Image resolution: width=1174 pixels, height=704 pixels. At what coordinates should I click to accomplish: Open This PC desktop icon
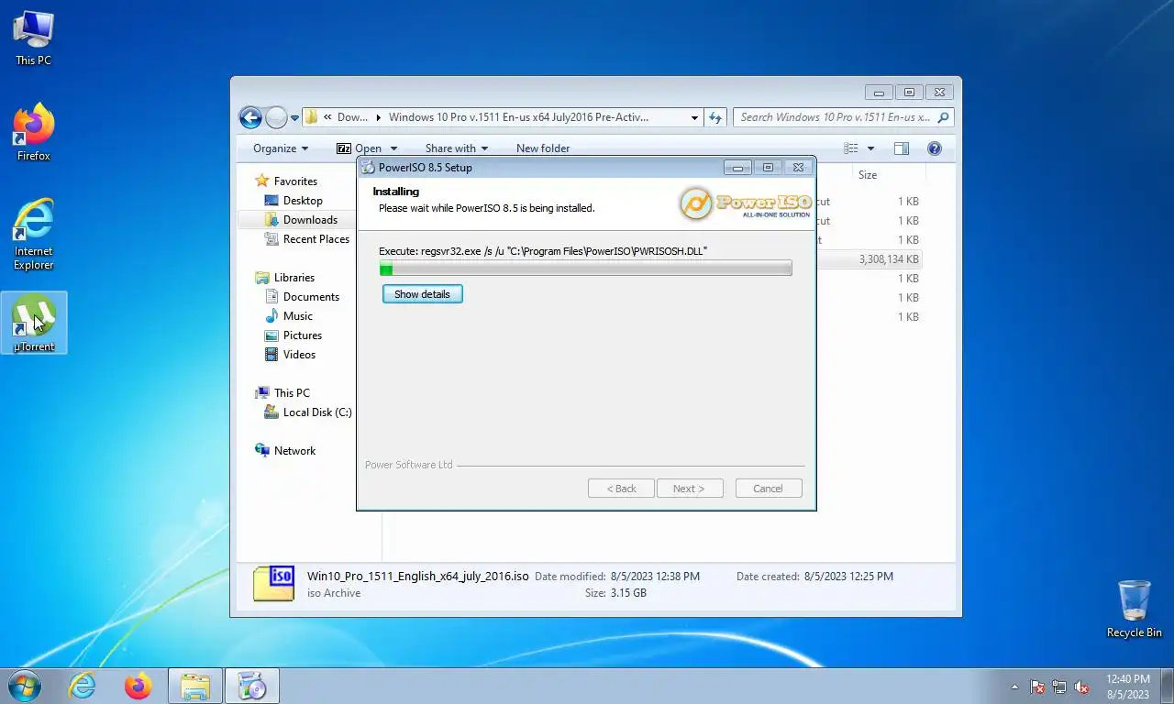(33, 38)
